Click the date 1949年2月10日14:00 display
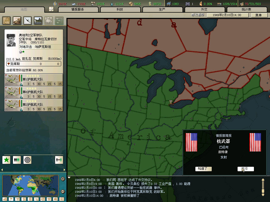 [227, 15]
